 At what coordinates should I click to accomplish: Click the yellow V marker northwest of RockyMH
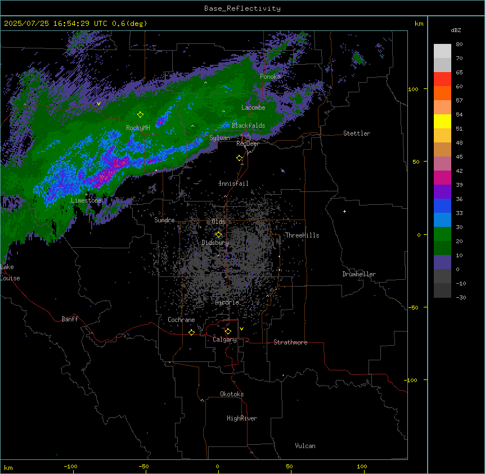point(98,104)
